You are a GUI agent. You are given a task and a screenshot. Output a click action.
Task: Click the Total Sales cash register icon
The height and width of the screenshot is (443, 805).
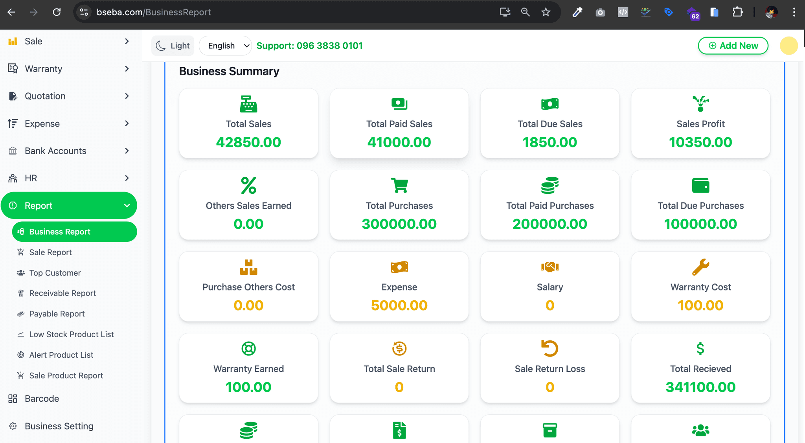coord(248,104)
